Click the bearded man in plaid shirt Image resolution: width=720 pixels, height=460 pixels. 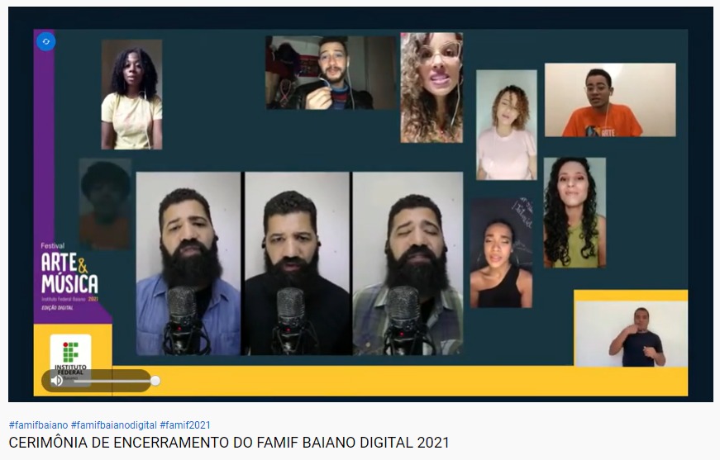coord(408,263)
